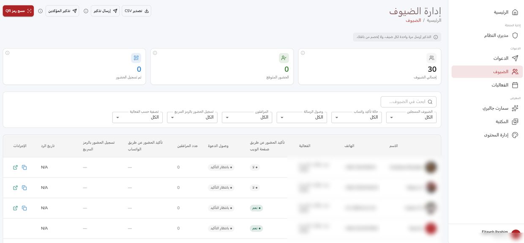Viewport: 524px width, 243px height.
Task: Click the تأكيد الحضور عن طريق الواتساب header
Action: pyautogui.click(x=145, y=146)
